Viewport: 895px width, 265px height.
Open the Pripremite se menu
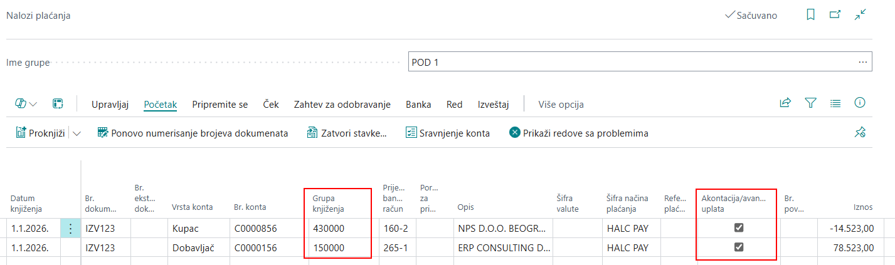click(x=220, y=105)
